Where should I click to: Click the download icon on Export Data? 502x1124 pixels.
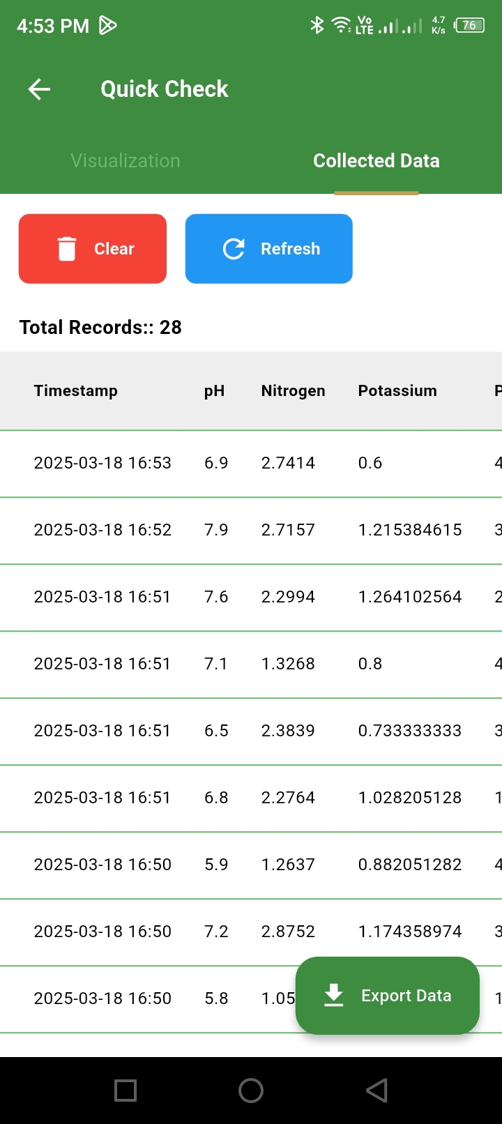(334, 996)
